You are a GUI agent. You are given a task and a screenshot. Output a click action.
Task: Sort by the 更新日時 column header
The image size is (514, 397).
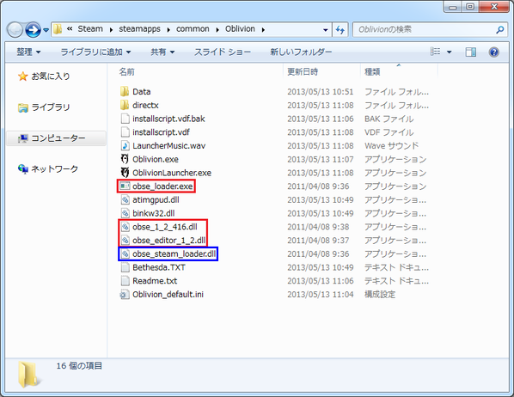click(x=303, y=71)
